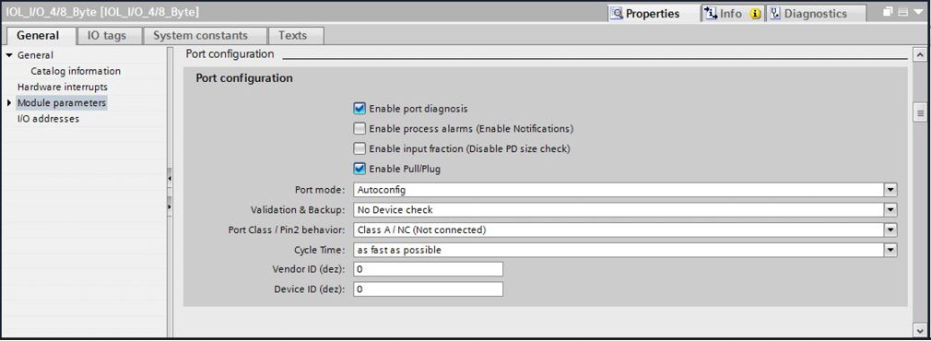The height and width of the screenshot is (341, 931).
Task: Click the horizontal-lines panel layout icon
Action: [902, 12]
